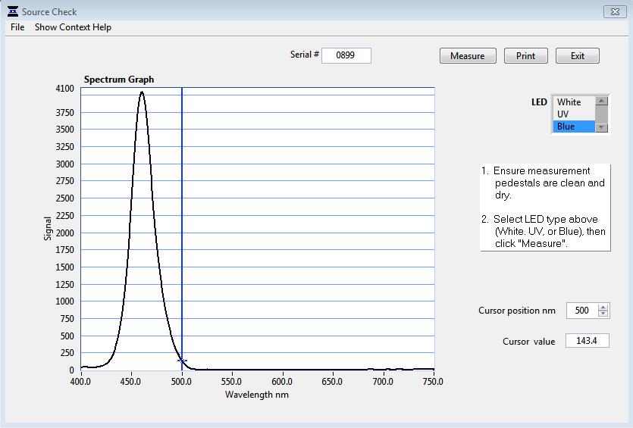
Task: Click the Serial # input field
Action: click(x=346, y=55)
